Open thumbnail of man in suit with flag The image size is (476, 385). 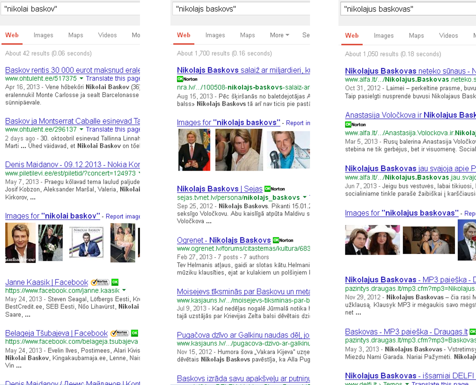tap(194, 150)
